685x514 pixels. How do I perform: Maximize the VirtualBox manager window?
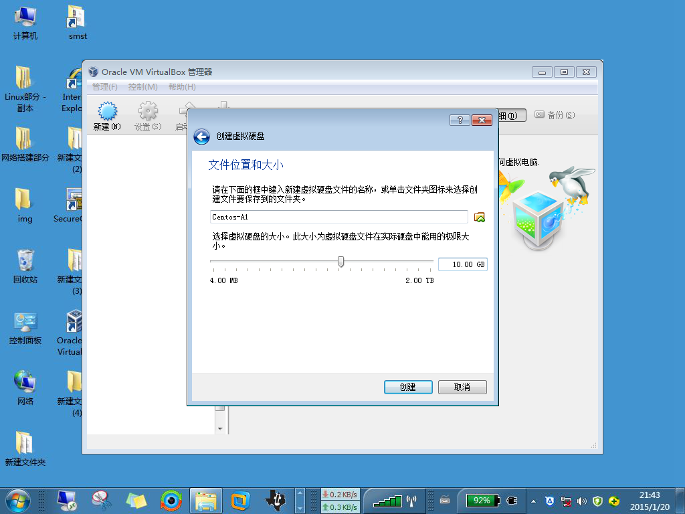564,72
